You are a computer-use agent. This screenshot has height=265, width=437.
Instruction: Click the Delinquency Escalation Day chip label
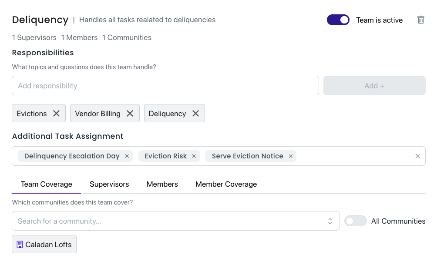pyautogui.click(x=72, y=156)
